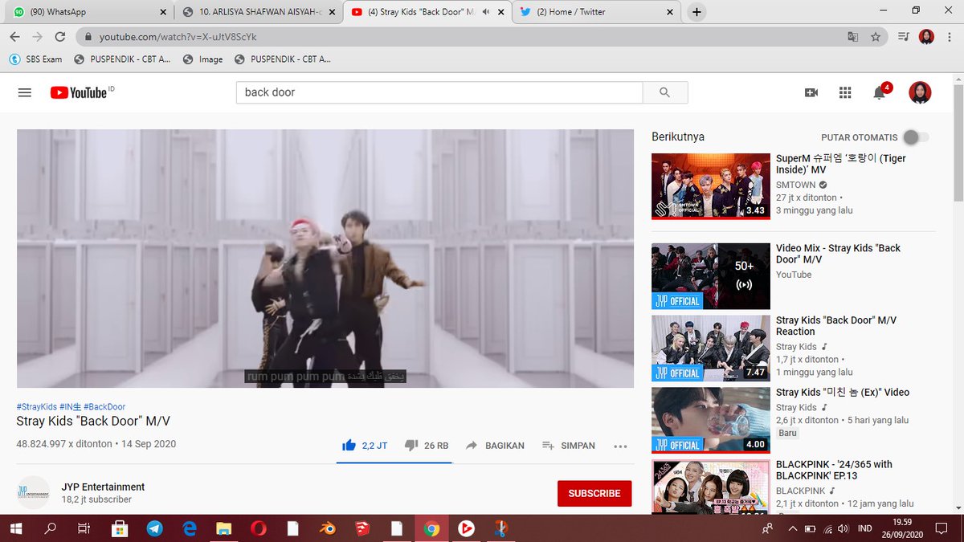This screenshot has width=964, height=542.
Task: Dislike the video showing 26 RB
Action: coord(426,446)
